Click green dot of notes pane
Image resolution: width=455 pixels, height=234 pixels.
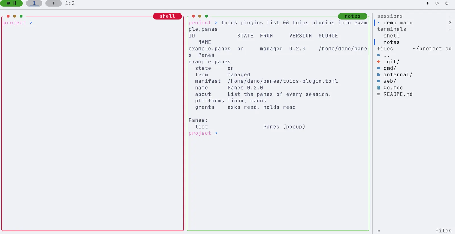coord(206,16)
